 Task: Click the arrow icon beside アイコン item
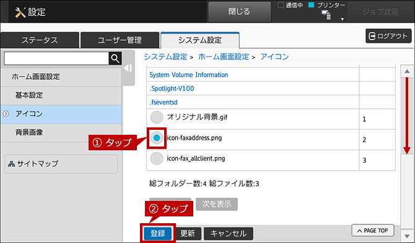tap(6, 114)
